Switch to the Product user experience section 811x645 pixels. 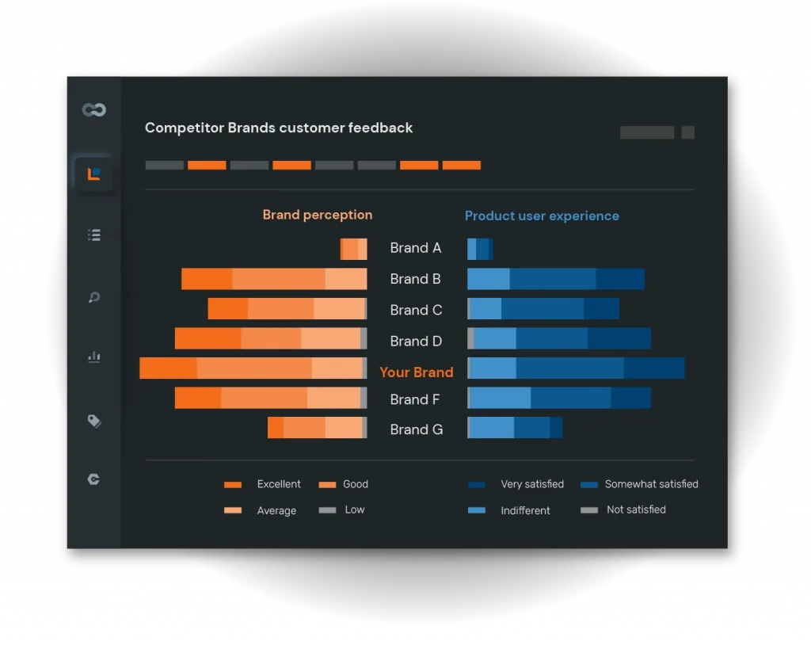pos(542,216)
